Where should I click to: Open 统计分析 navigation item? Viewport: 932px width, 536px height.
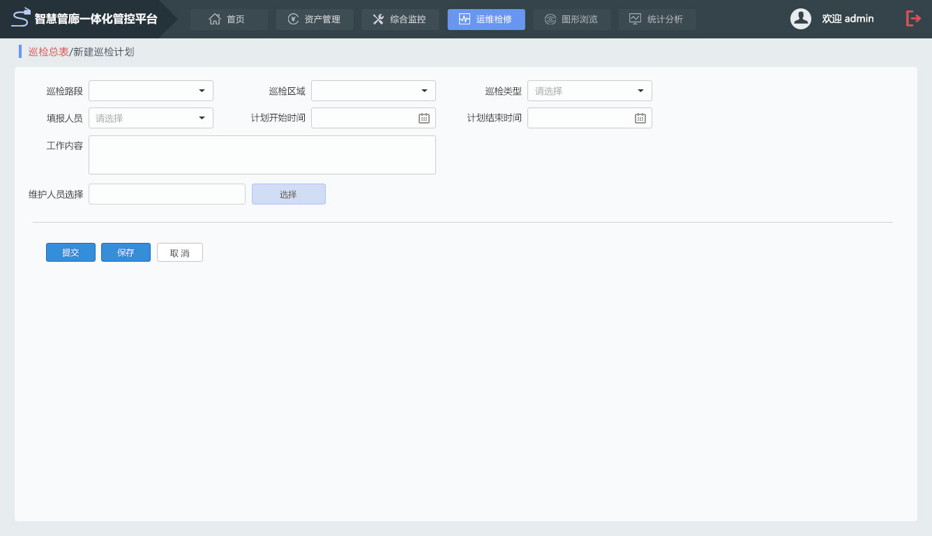[x=656, y=20]
